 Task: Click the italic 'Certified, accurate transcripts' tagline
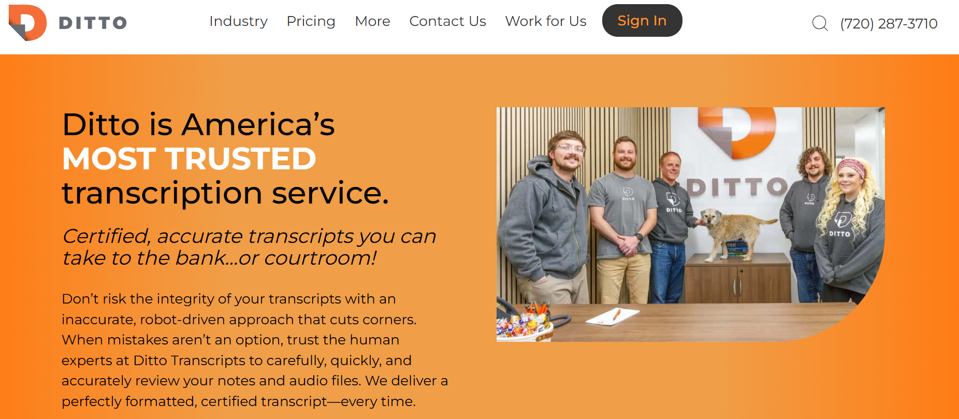coord(249,247)
